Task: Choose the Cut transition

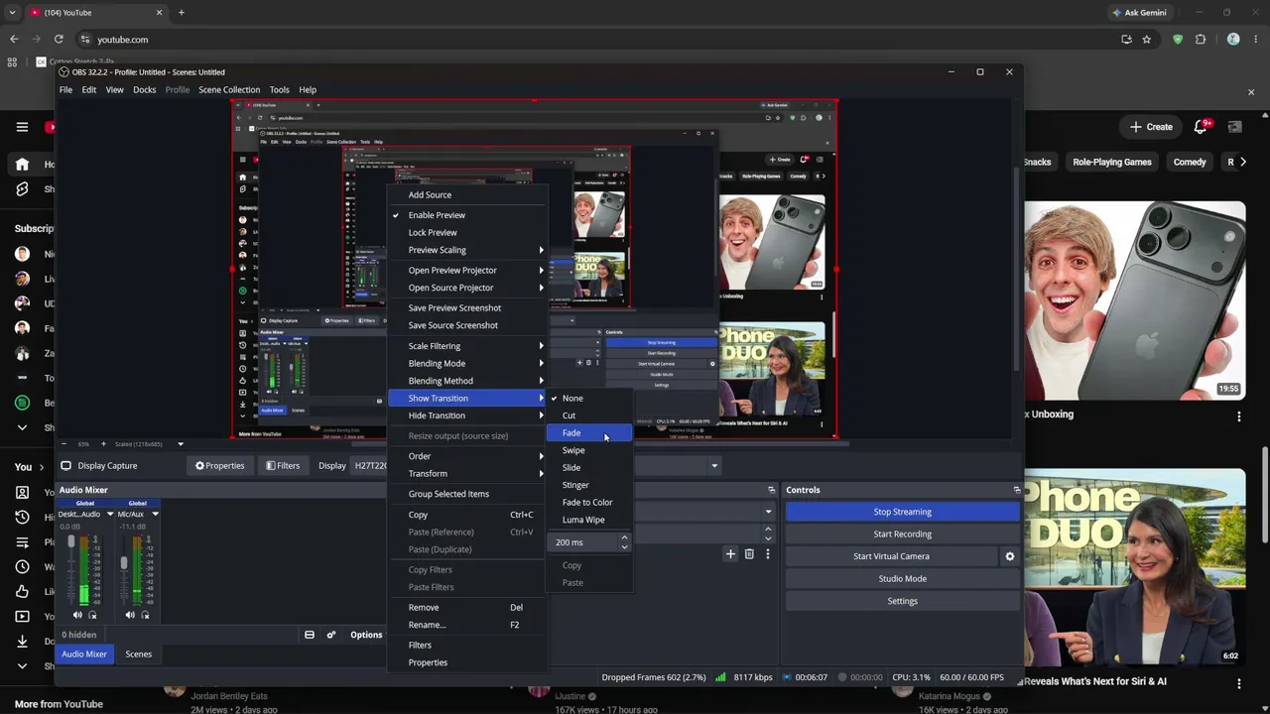Action: [x=588, y=416]
